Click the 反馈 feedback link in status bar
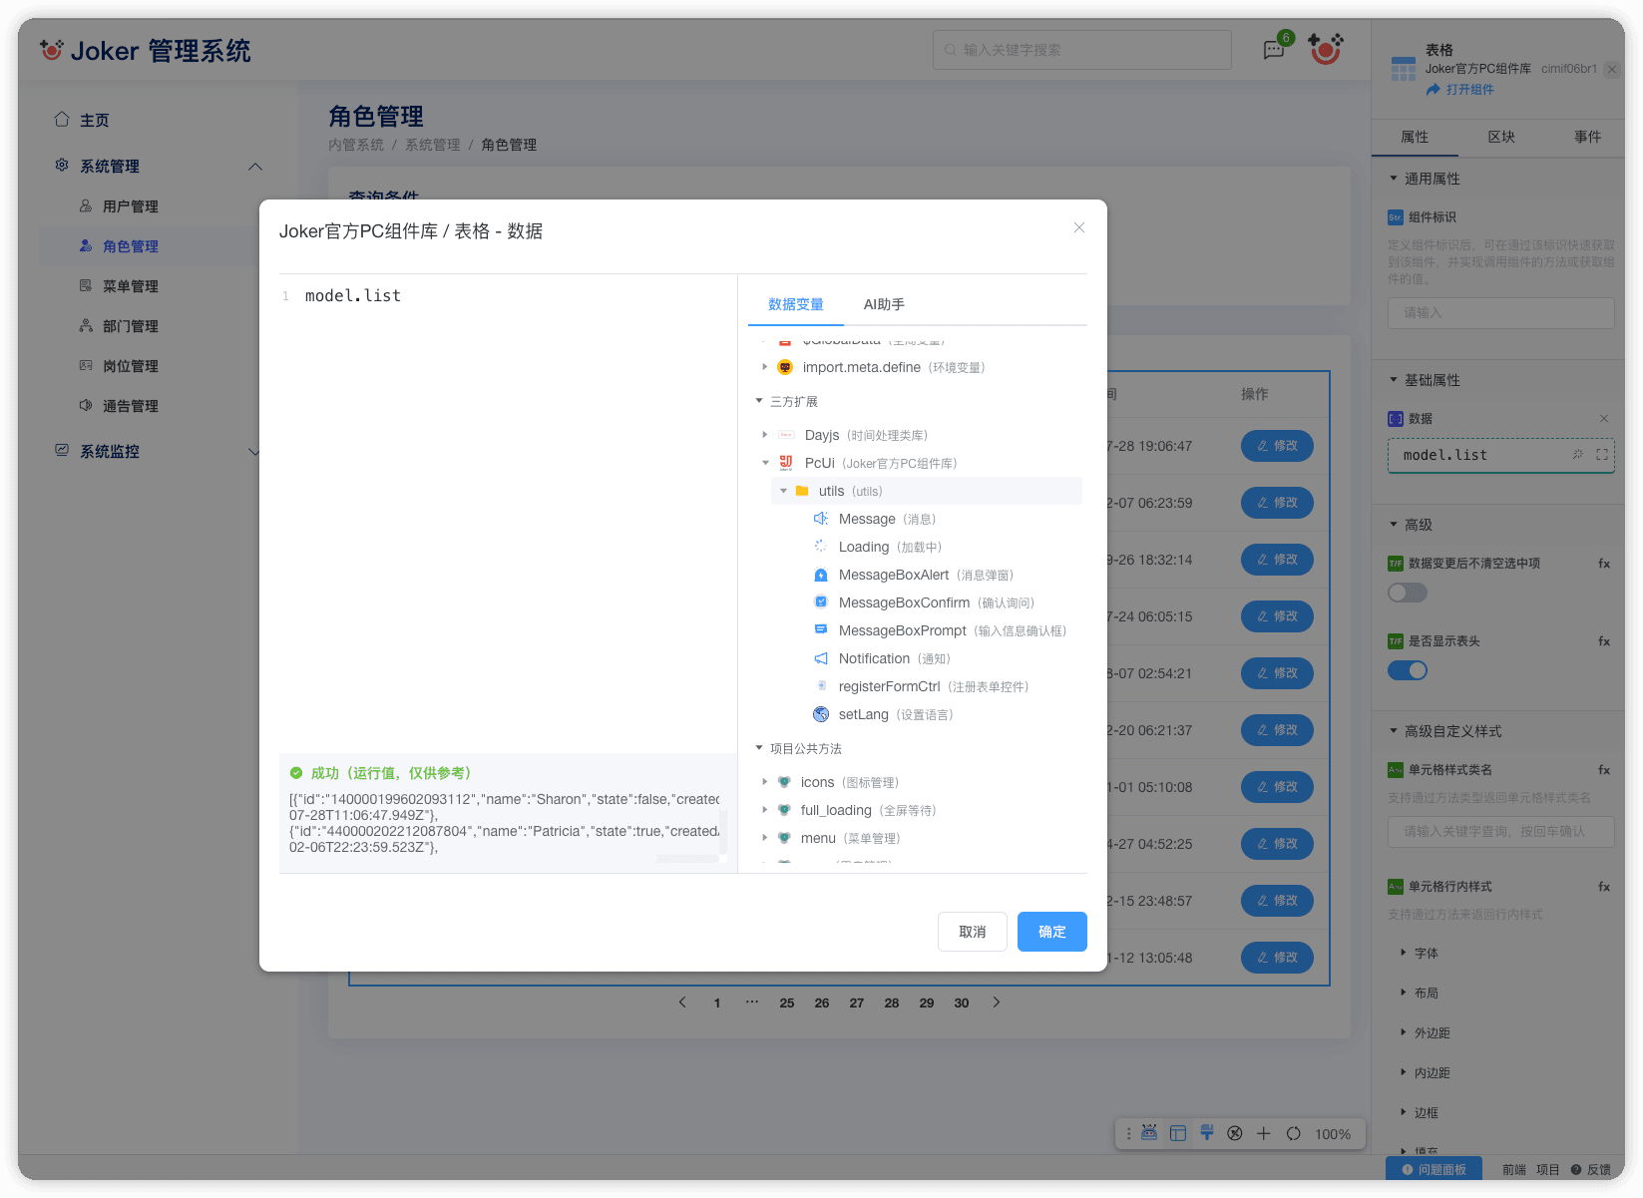This screenshot has width=1643, height=1198. [x=1591, y=1169]
